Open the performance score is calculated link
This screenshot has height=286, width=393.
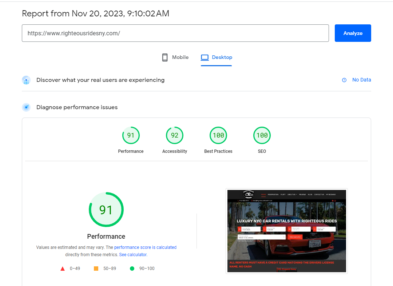click(145, 247)
